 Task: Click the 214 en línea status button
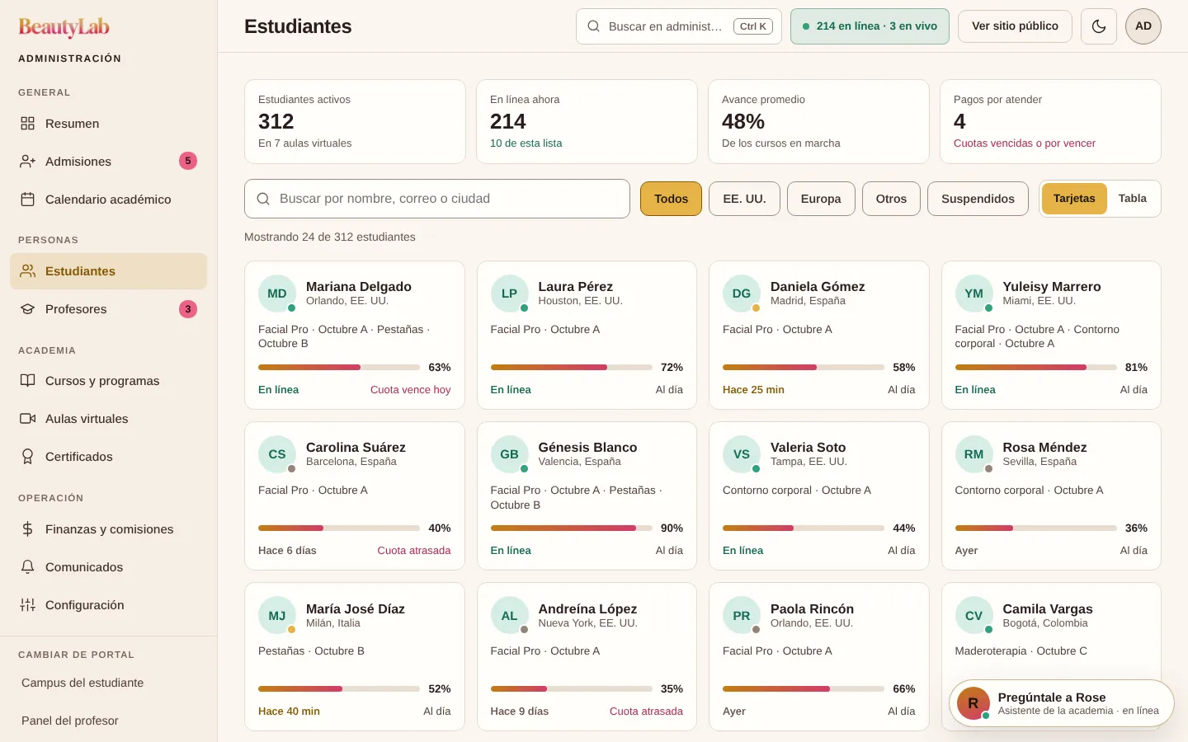coord(870,26)
